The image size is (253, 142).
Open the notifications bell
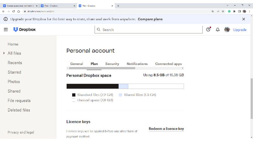218,29
